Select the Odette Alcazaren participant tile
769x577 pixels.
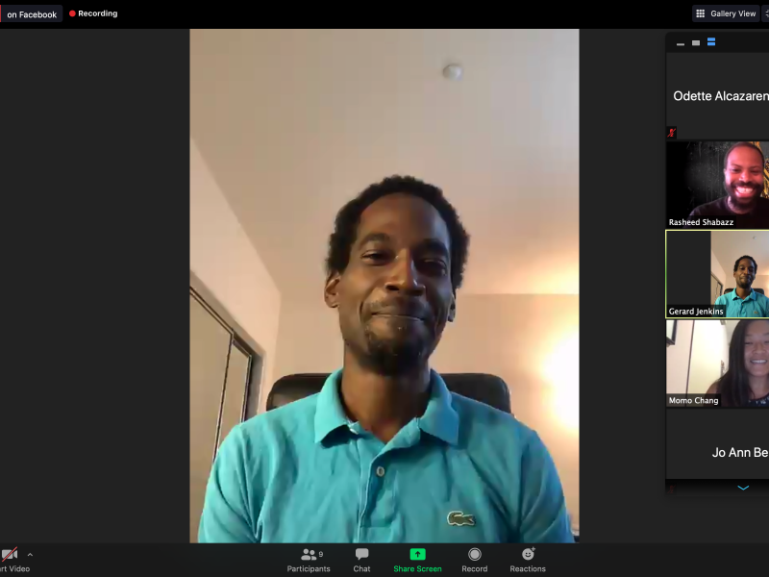(x=717, y=95)
